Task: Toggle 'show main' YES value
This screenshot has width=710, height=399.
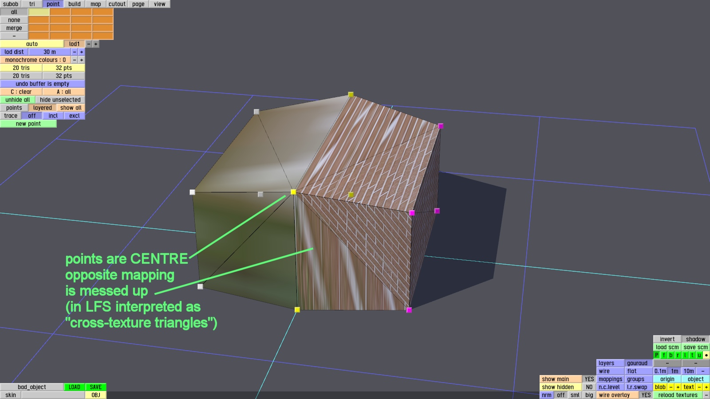Action: point(589,379)
